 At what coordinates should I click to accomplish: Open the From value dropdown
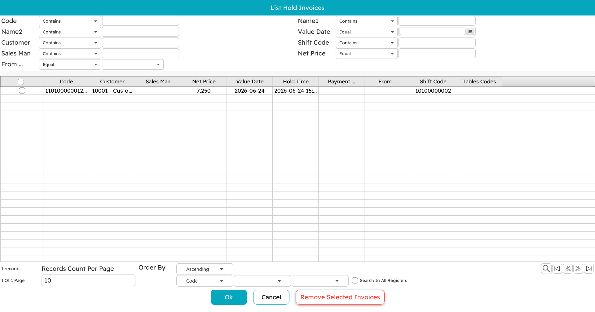tap(133, 64)
